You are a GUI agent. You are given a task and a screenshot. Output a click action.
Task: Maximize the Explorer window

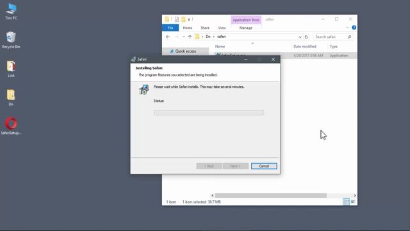tap(336, 19)
